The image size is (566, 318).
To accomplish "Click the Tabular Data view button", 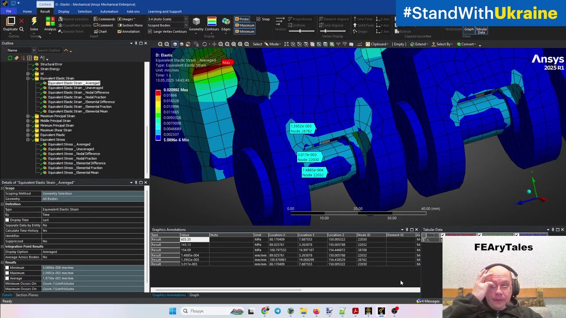I will point(481,30).
